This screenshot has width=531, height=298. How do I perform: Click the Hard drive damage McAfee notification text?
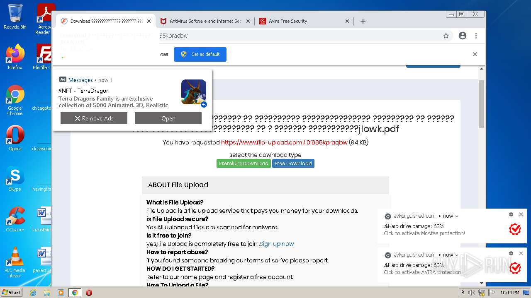point(414,226)
